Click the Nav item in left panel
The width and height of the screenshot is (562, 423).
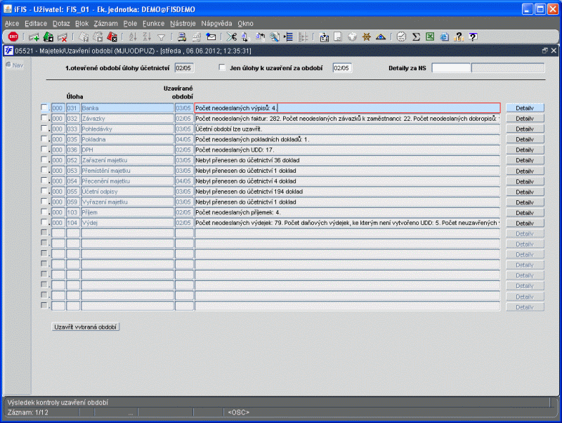[15, 65]
